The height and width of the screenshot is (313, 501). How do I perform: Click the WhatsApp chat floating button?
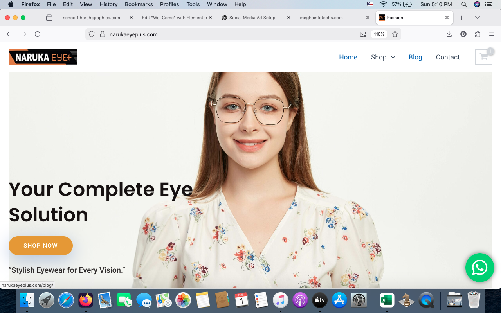pyautogui.click(x=479, y=268)
